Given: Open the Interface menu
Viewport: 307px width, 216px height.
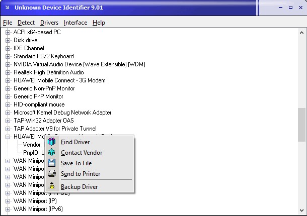Looking at the screenshot, I should click(75, 23).
